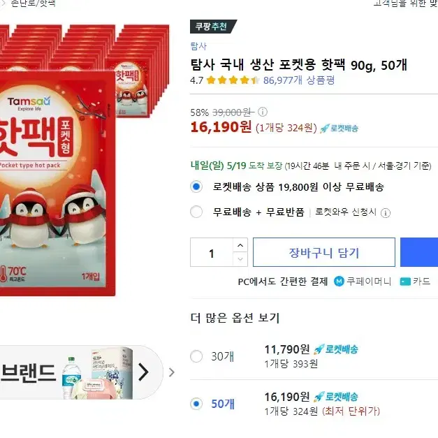
Task: Add to cart with 장바구니 담기
Action: click(324, 252)
